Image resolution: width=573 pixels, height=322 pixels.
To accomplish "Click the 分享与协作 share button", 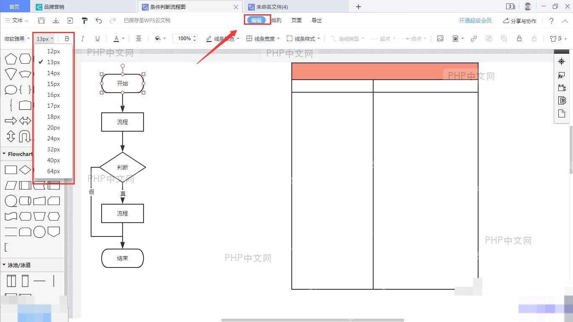I will point(520,21).
